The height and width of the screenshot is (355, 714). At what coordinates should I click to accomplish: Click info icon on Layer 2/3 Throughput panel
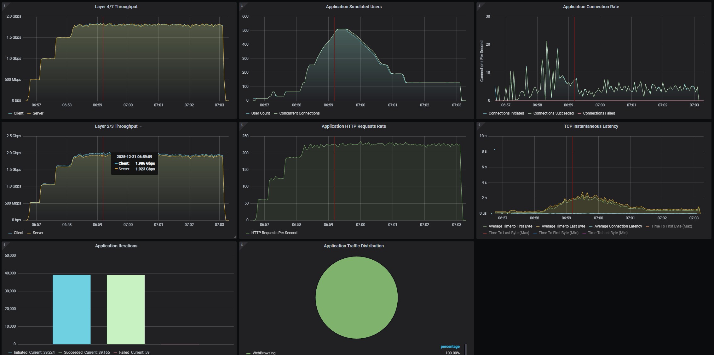[4, 125]
